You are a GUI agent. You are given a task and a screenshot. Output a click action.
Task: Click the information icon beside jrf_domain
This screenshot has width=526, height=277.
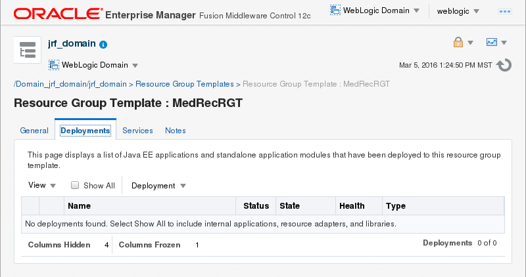(103, 45)
